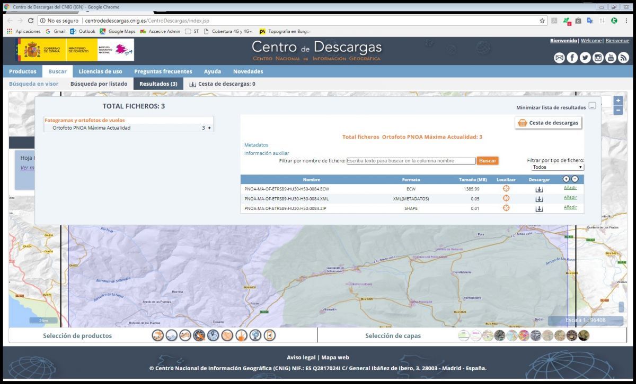Open the Ayuda menu
636x384 pixels.
pyautogui.click(x=213, y=71)
